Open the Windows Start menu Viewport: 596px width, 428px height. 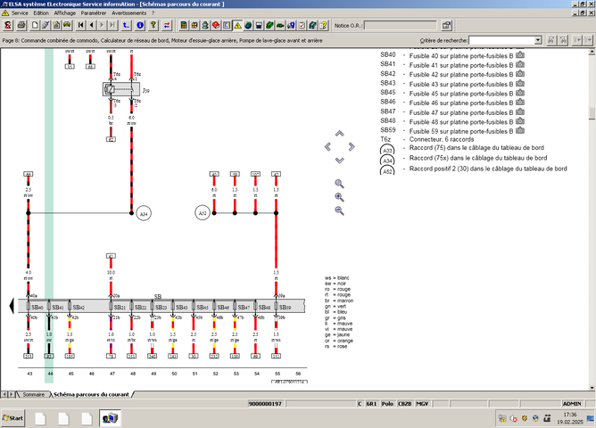14,417
